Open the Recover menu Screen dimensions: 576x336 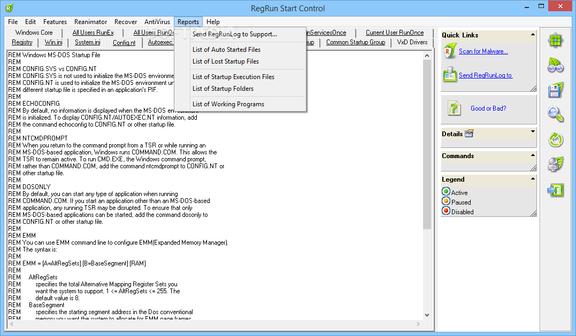(x=126, y=22)
